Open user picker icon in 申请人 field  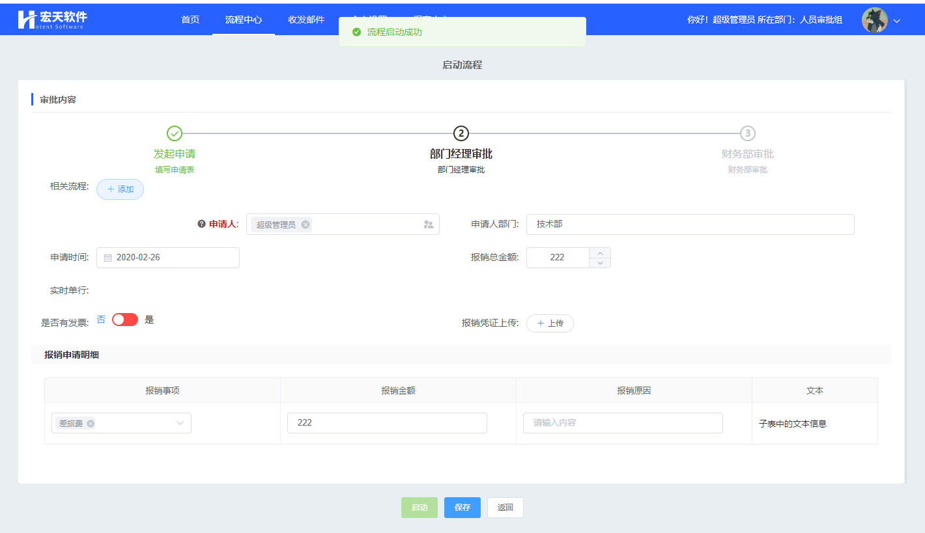[428, 225]
